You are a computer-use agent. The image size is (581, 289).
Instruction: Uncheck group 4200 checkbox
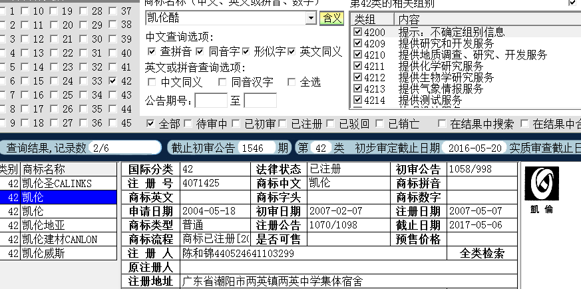(x=357, y=32)
